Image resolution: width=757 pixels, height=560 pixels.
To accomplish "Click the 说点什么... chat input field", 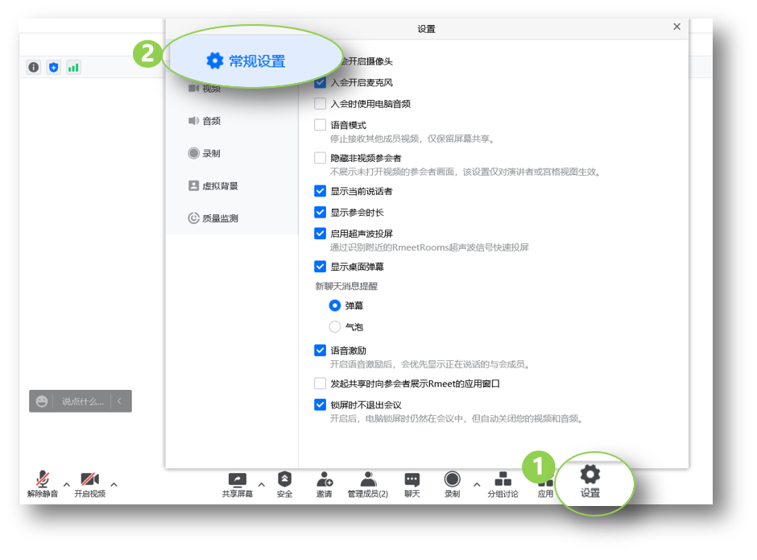I will tap(82, 401).
